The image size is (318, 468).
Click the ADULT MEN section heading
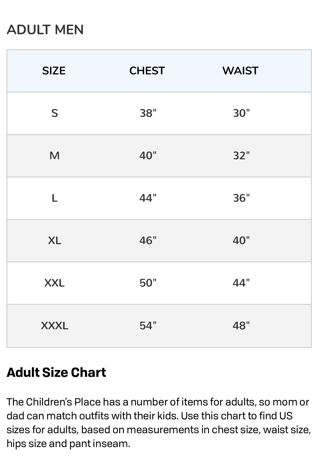pyautogui.click(x=45, y=30)
